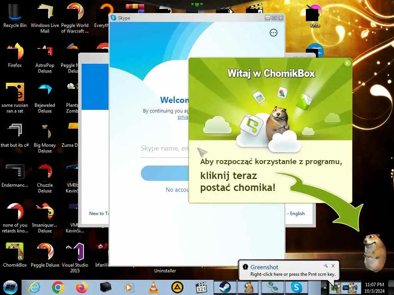Open Skype's more options ellipsis button
The width and height of the screenshot is (394, 295).
[274, 33]
